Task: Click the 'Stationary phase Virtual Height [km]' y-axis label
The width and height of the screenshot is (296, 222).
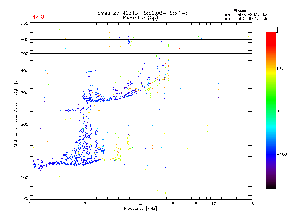Action: coord(16,111)
